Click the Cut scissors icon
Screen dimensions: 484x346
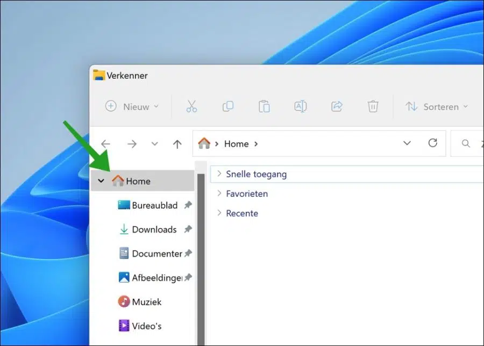click(x=191, y=106)
